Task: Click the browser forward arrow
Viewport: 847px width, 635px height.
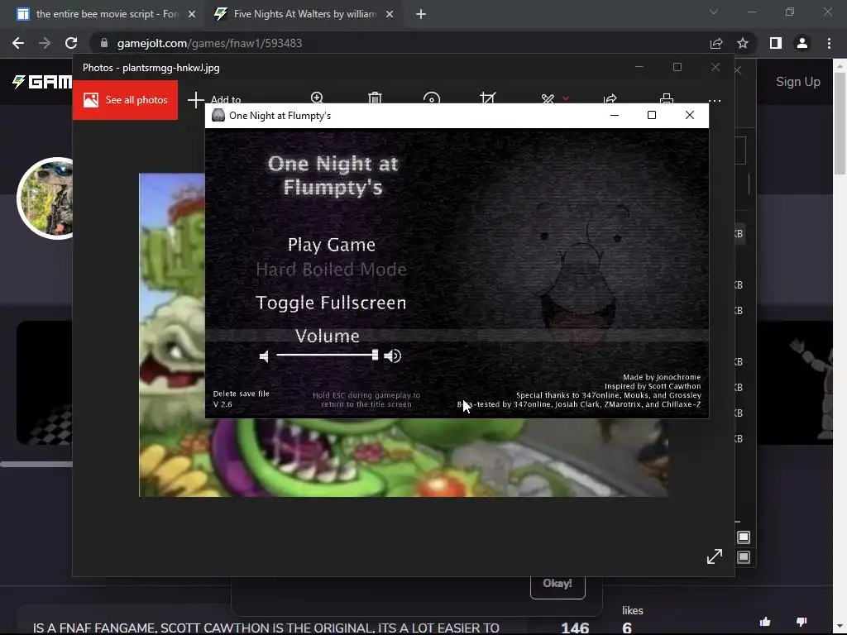Action: [x=45, y=43]
